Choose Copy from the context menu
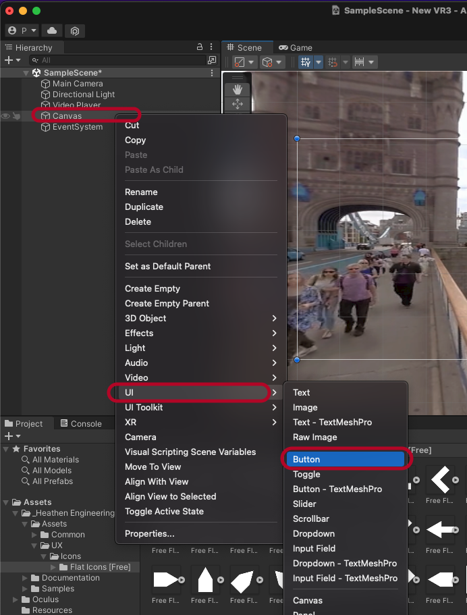Screen dimensions: 467x615 (135, 140)
